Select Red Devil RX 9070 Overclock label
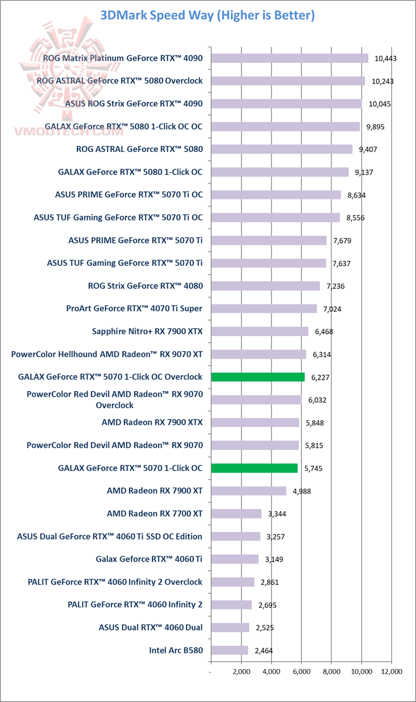Screen dimensions: 416x702 115,399
